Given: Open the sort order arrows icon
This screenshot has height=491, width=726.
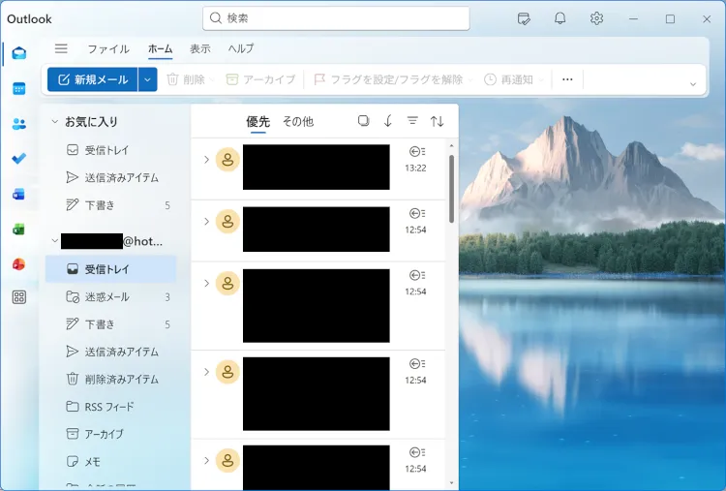Looking at the screenshot, I should click(438, 121).
